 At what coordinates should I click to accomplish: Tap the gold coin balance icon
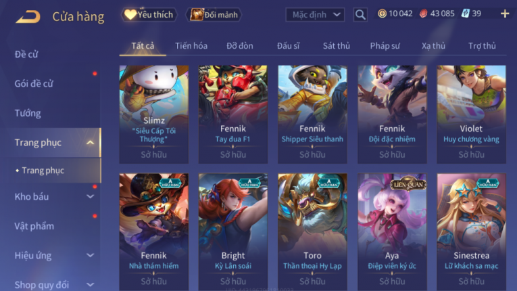382,14
